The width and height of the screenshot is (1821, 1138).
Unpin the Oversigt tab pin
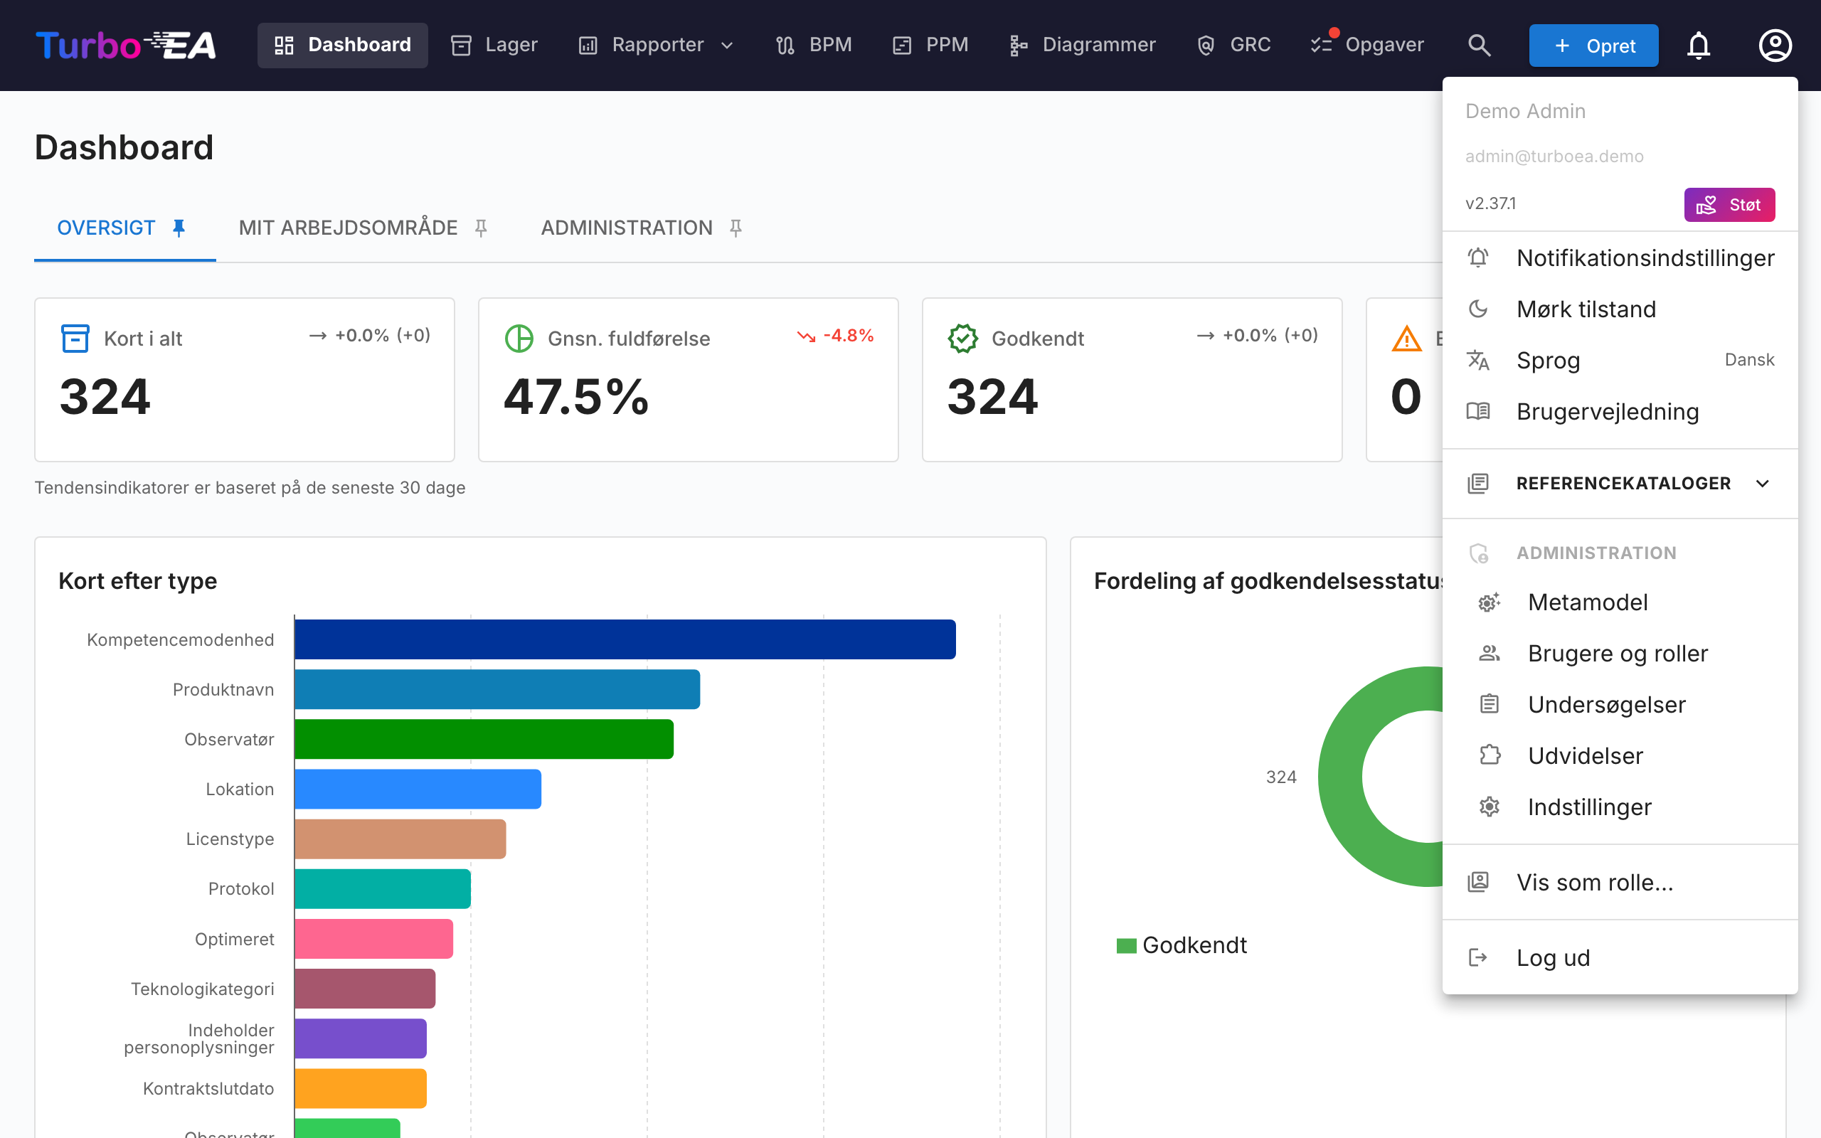[x=179, y=228]
